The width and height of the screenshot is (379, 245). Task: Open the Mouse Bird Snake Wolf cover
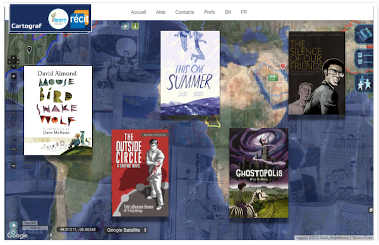(x=58, y=110)
